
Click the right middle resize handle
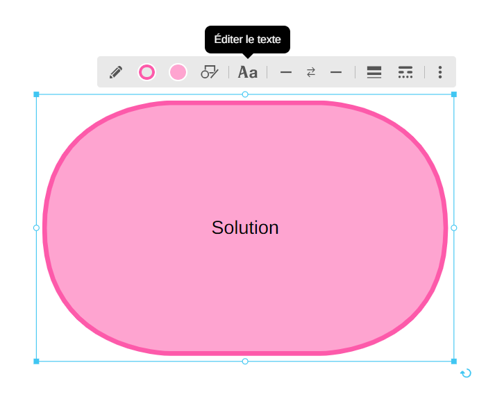(454, 228)
